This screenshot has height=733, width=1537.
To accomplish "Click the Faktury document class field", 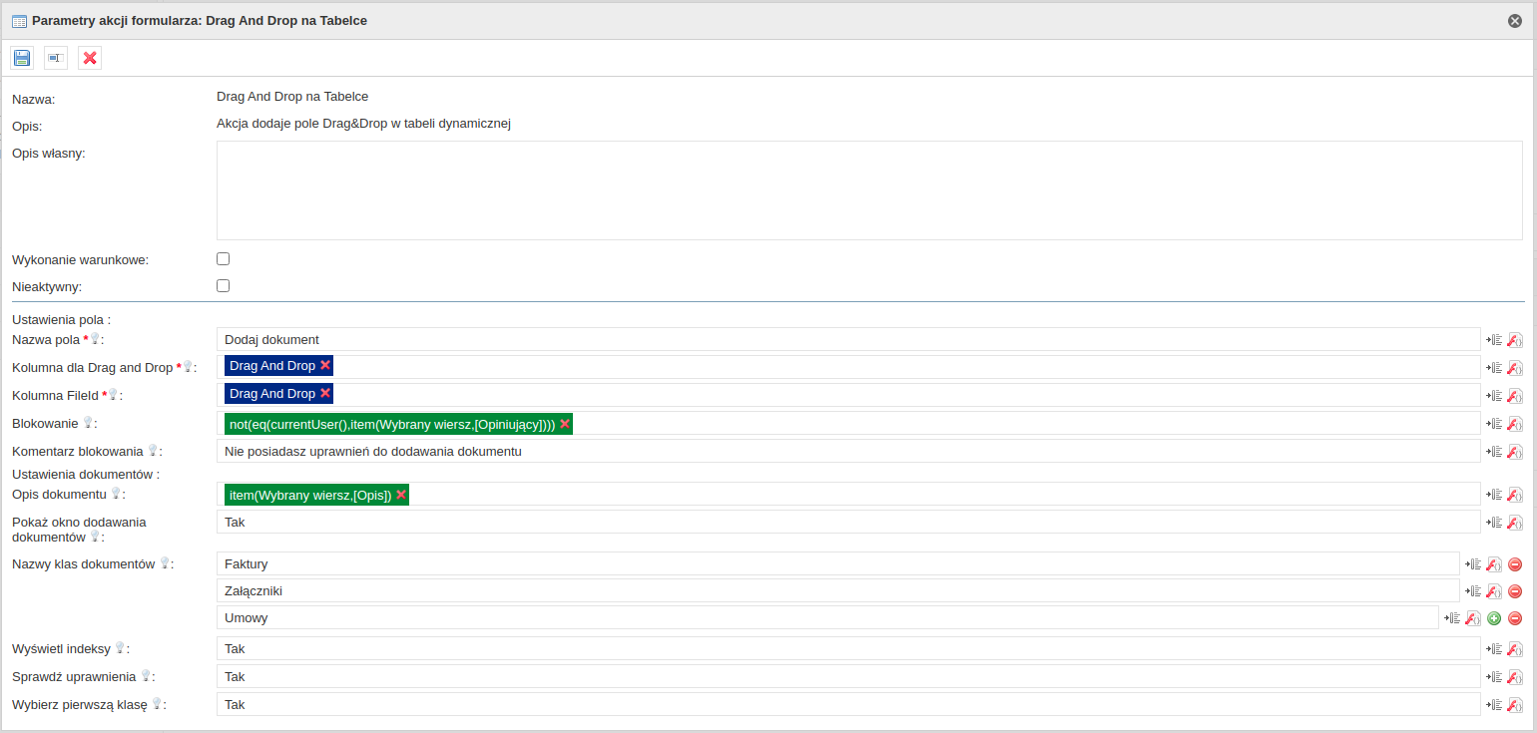I will (838, 563).
